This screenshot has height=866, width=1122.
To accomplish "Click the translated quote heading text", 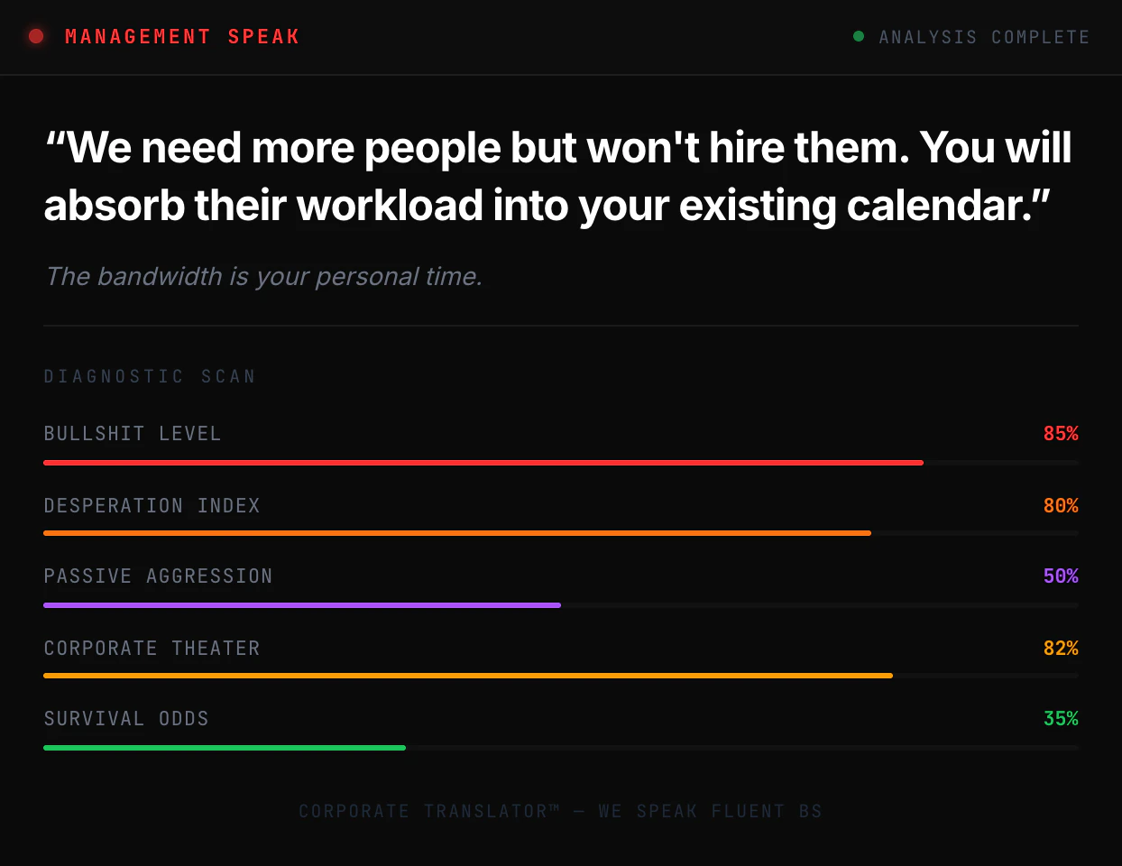I will tap(559, 176).
